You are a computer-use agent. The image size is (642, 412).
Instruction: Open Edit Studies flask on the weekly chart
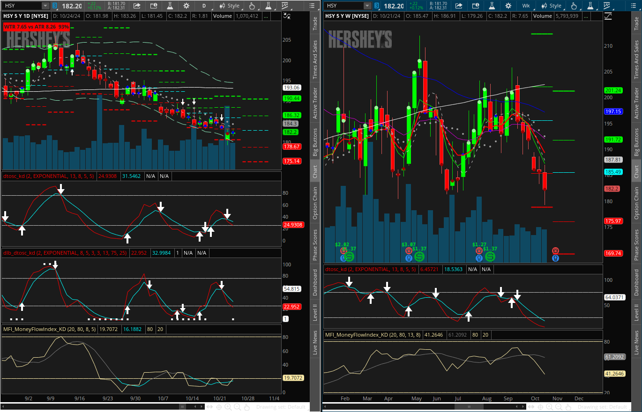(x=492, y=6)
